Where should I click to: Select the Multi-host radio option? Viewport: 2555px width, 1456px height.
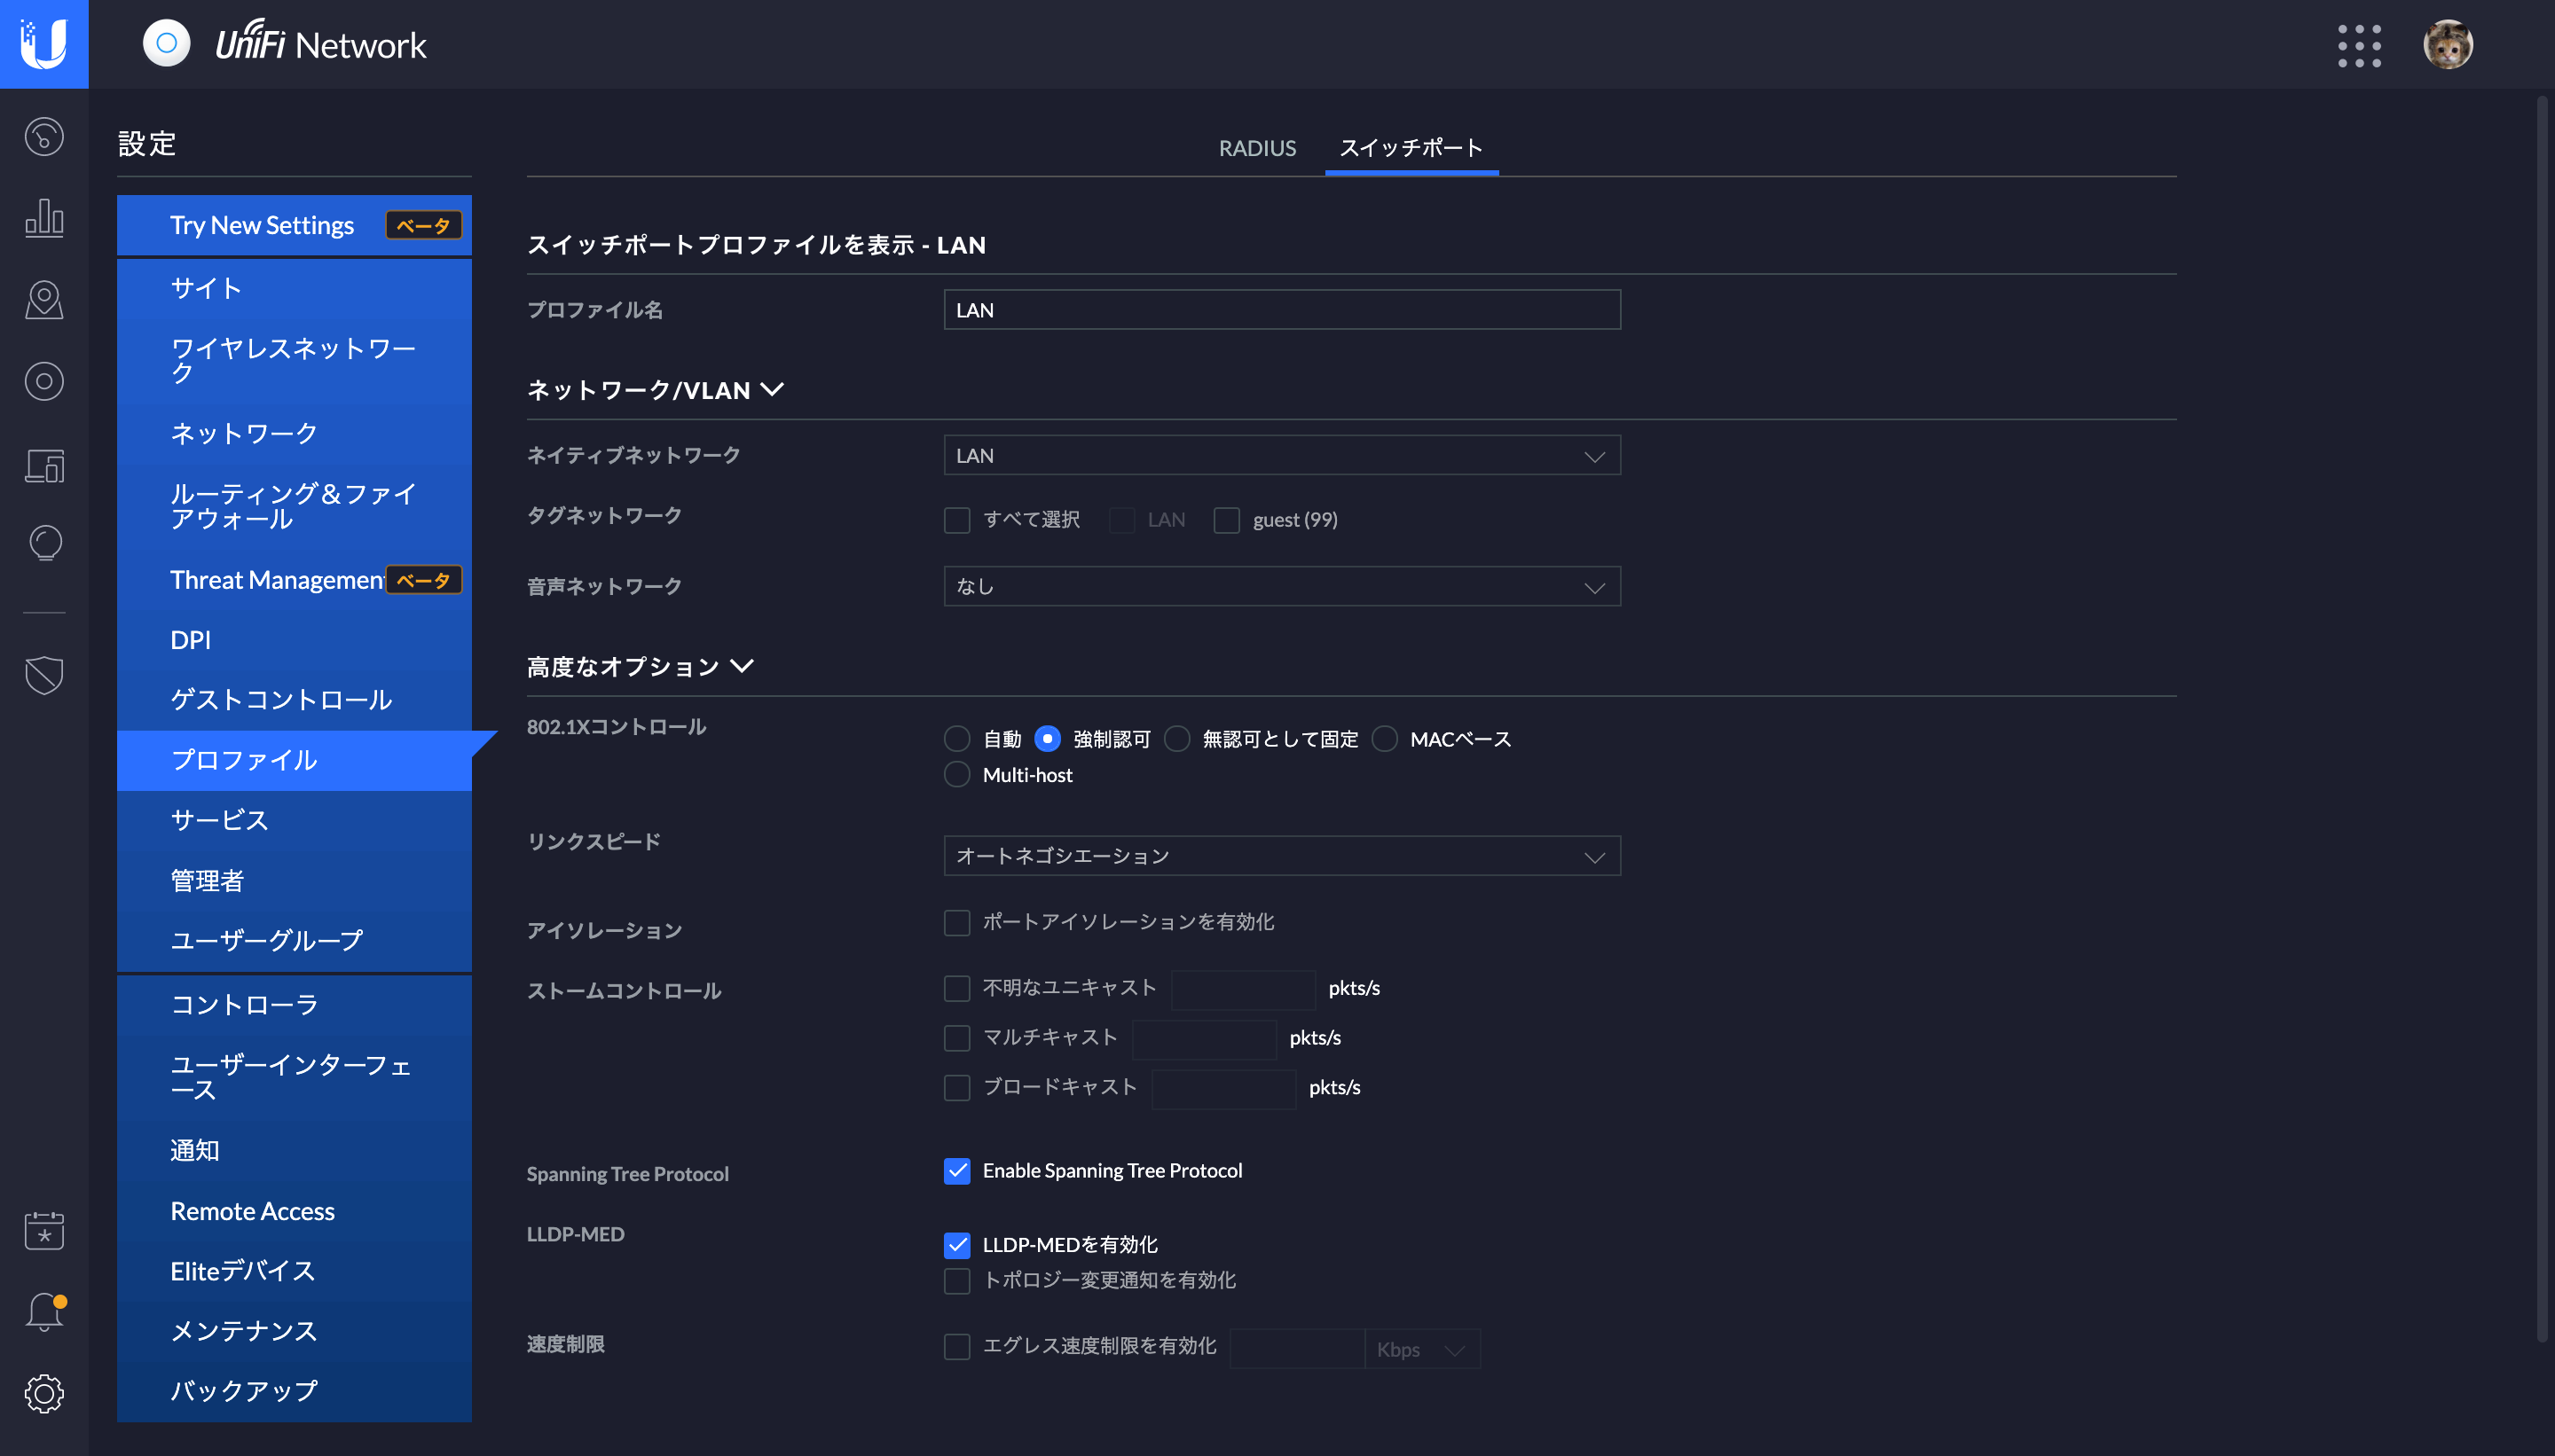956,775
